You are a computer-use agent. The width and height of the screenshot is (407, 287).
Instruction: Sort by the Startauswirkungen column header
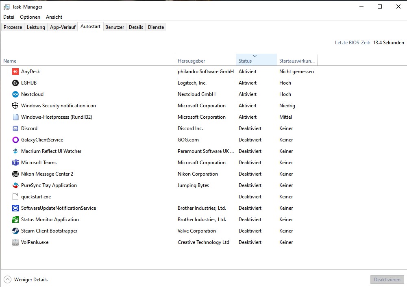tap(297, 61)
